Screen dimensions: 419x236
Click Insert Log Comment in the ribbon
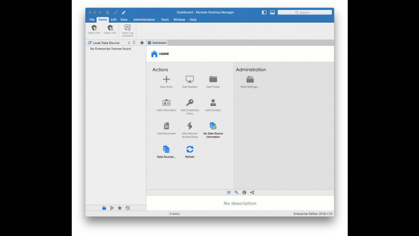pyautogui.click(x=128, y=28)
